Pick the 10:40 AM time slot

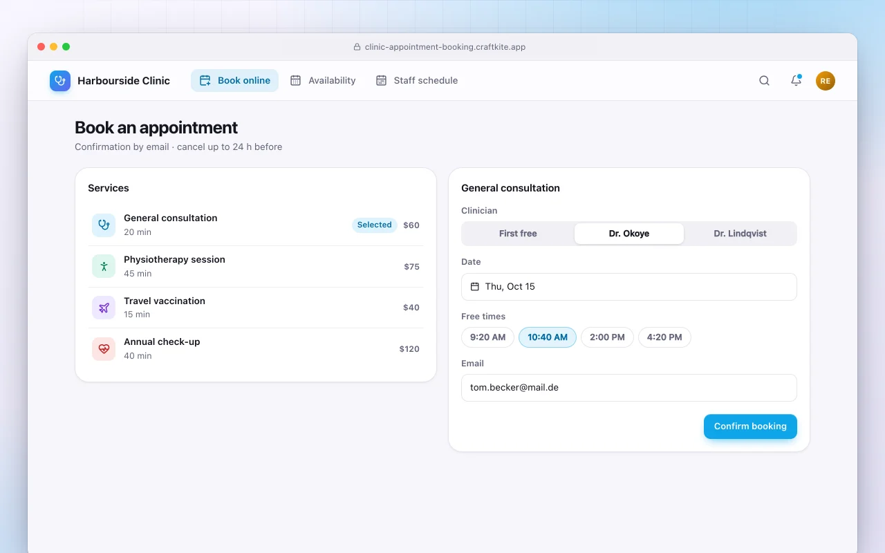coord(548,337)
